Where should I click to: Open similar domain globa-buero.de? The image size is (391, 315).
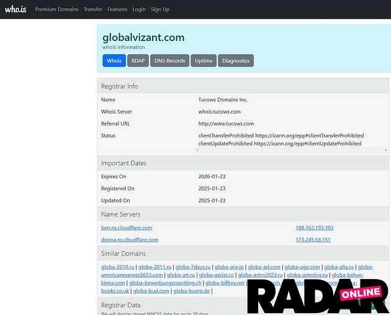click(x=192, y=291)
